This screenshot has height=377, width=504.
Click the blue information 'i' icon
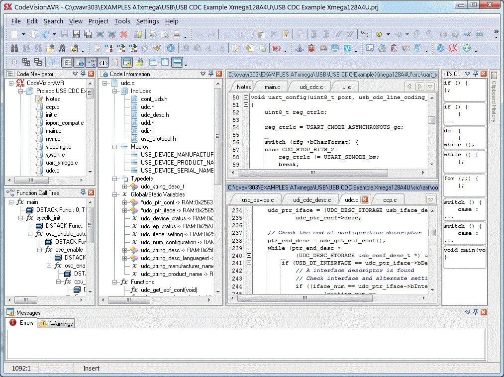(x=171, y=48)
